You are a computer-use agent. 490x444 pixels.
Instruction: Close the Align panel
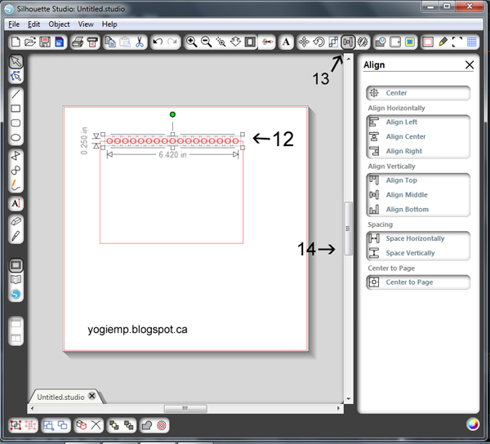click(x=470, y=64)
